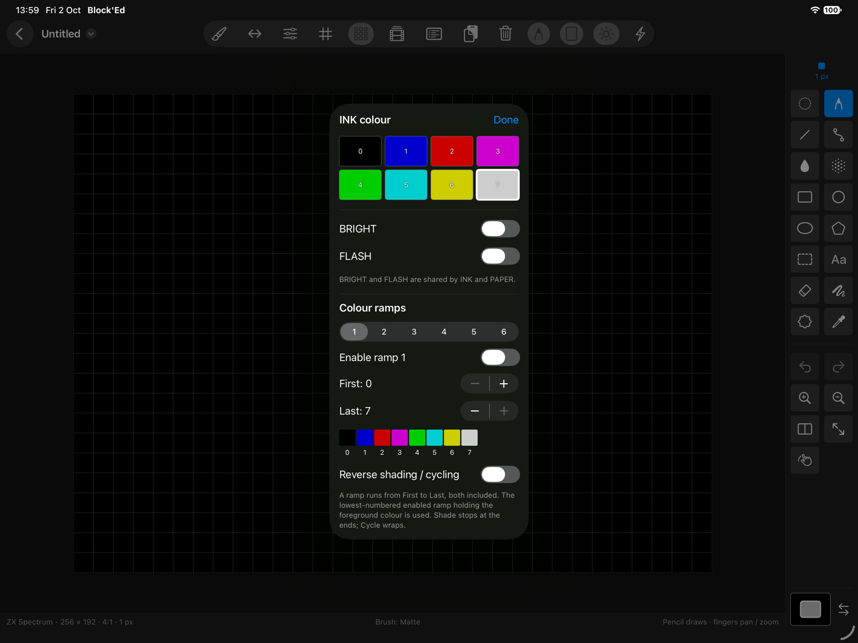This screenshot has height=643, width=858.
Task: Select the straight line tool
Action: (805, 134)
